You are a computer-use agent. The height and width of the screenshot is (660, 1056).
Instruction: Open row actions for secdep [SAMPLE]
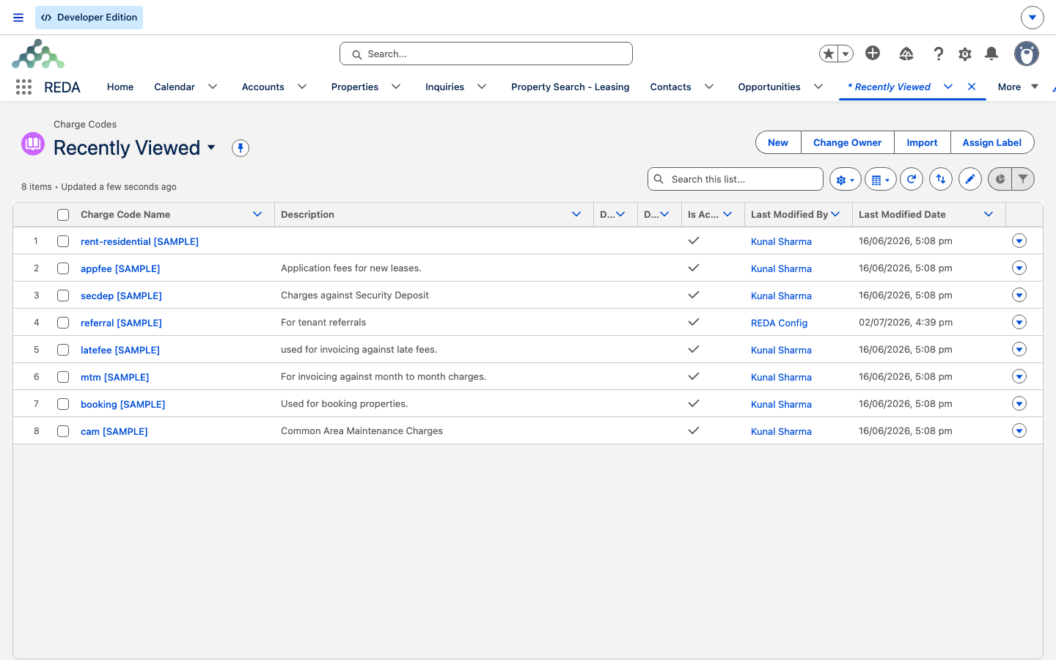click(1019, 295)
